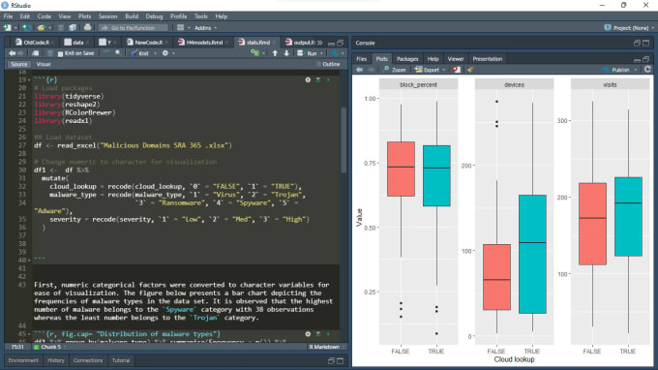The width and height of the screenshot is (658, 370).
Task: Click the Run button
Action: tap(308, 53)
